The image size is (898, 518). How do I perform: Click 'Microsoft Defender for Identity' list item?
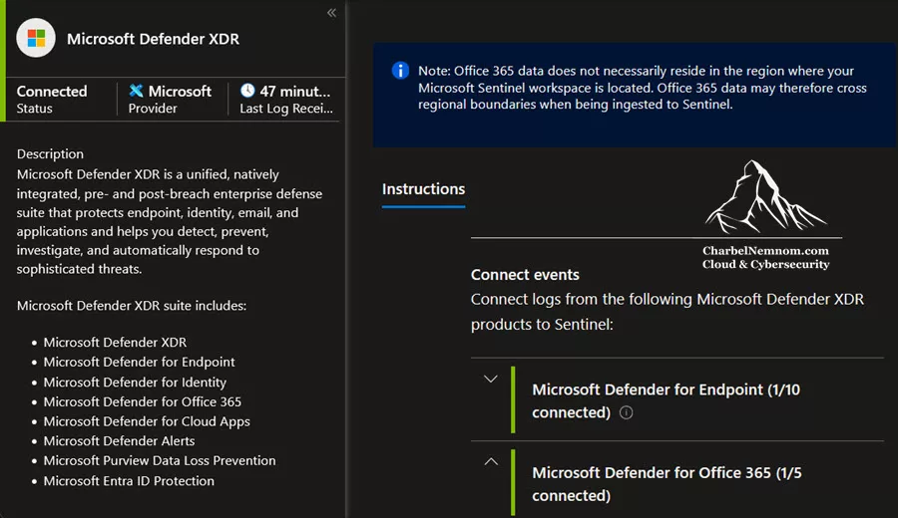(135, 382)
